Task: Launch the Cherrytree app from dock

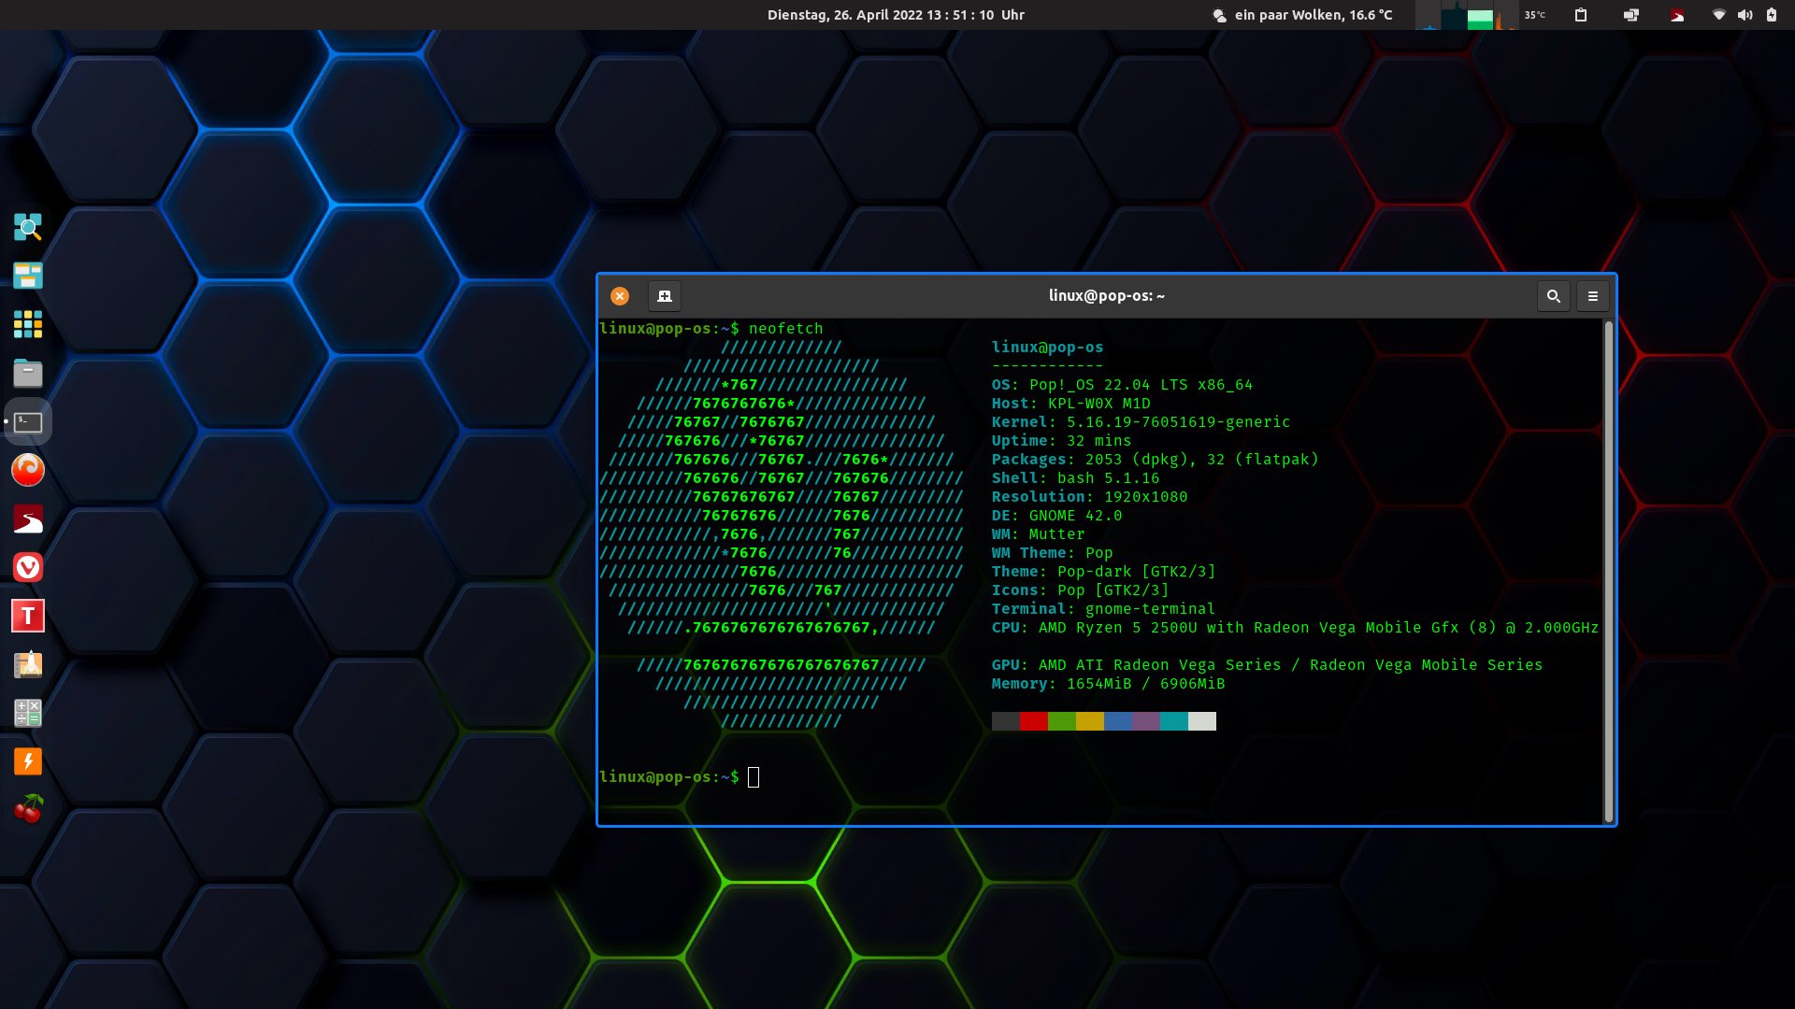Action: tap(28, 809)
